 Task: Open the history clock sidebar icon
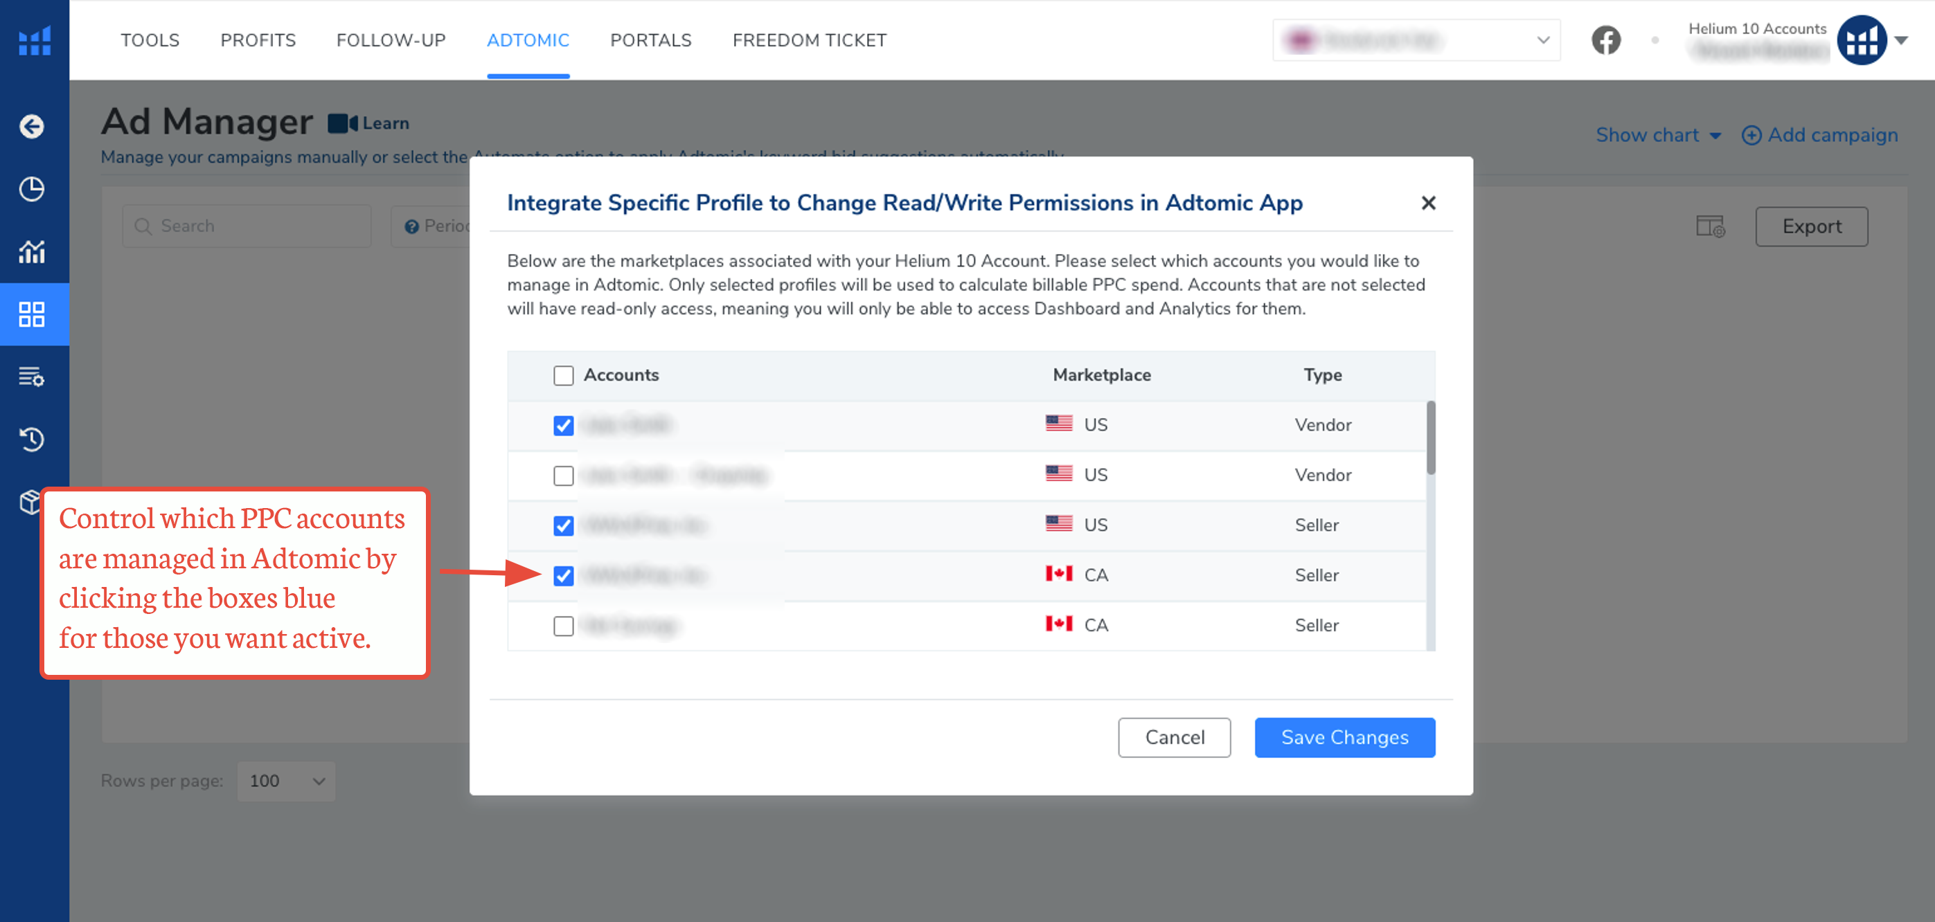[32, 438]
